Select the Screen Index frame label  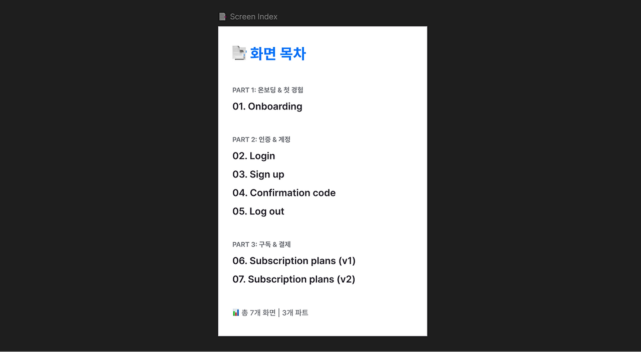coord(253,16)
